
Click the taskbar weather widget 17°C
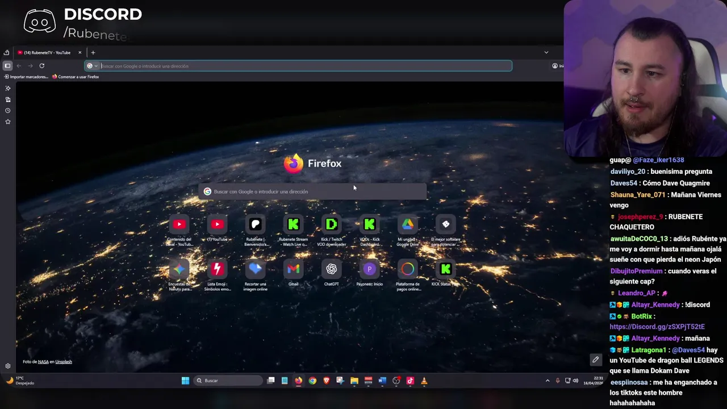(20, 381)
